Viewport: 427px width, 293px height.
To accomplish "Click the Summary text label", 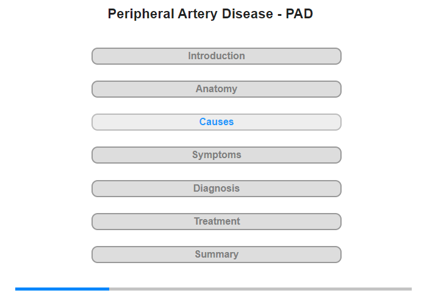I will 217,255.
